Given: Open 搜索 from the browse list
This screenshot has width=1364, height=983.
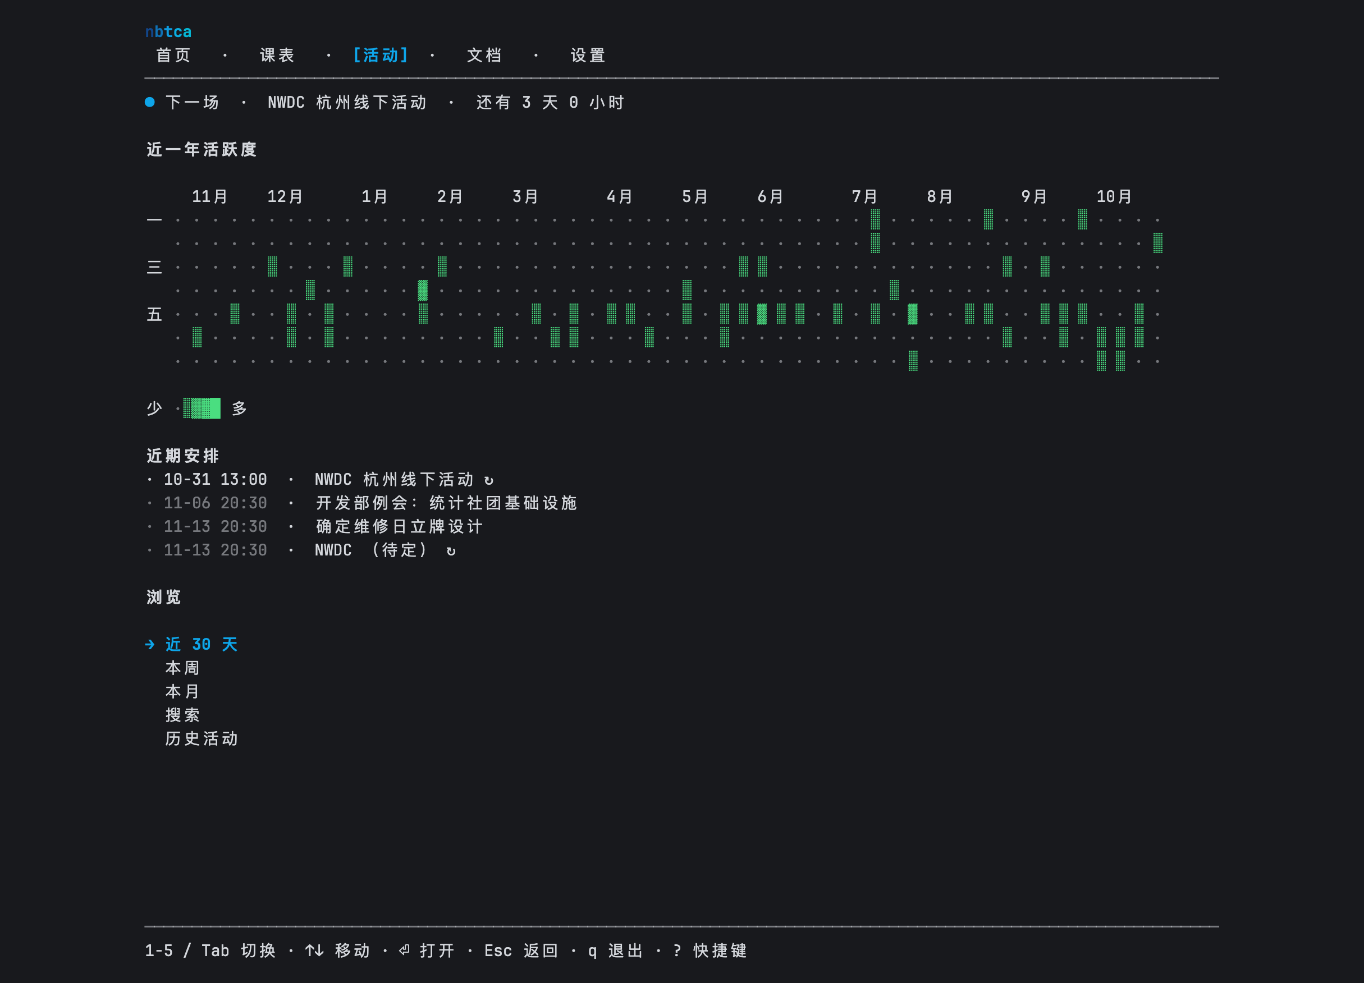Looking at the screenshot, I should 182,715.
